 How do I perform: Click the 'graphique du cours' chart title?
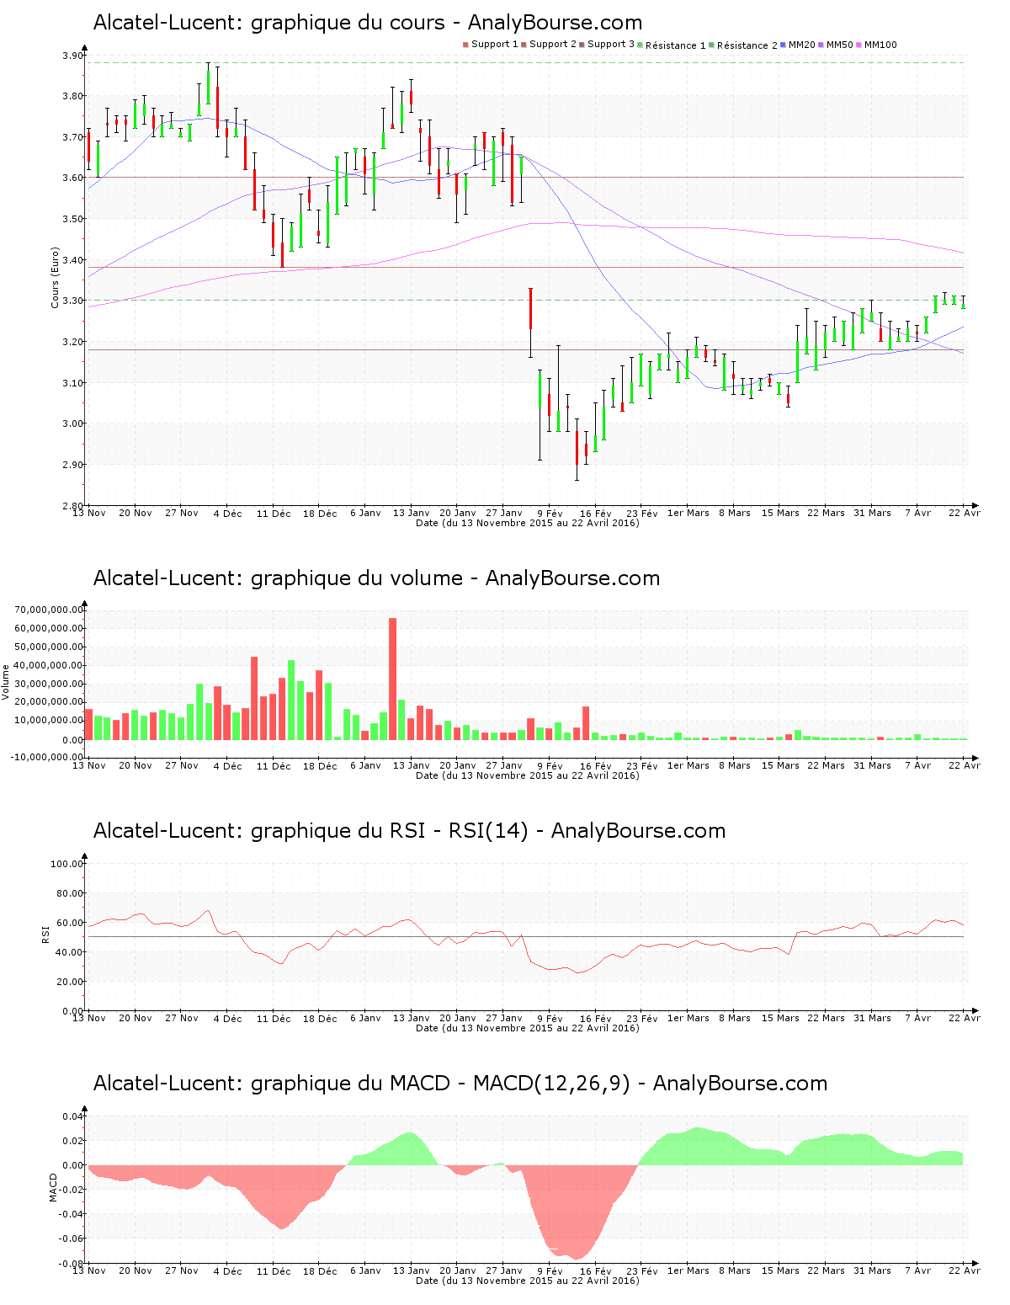pyautogui.click(x=368, y=23)
